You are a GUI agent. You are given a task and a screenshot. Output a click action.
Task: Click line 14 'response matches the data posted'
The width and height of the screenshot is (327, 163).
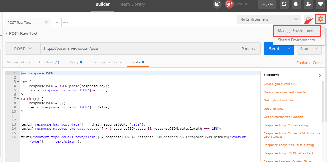tap(121, 129)
